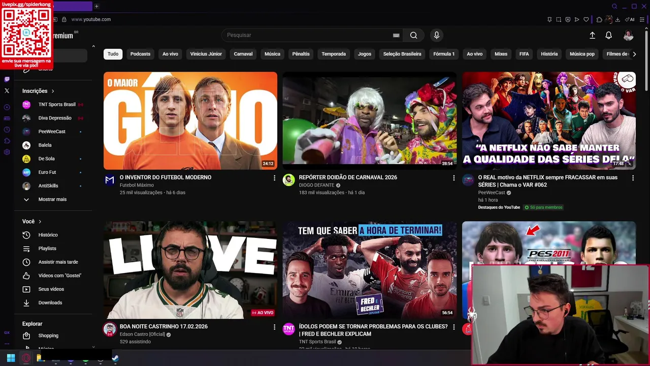Open Playlists in sidebar
This screenshot has width=650, height=366.
click(x=52, y=249)
